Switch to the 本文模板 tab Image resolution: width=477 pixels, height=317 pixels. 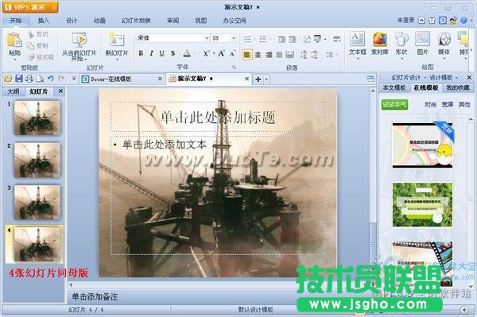[x=394, y=88]
